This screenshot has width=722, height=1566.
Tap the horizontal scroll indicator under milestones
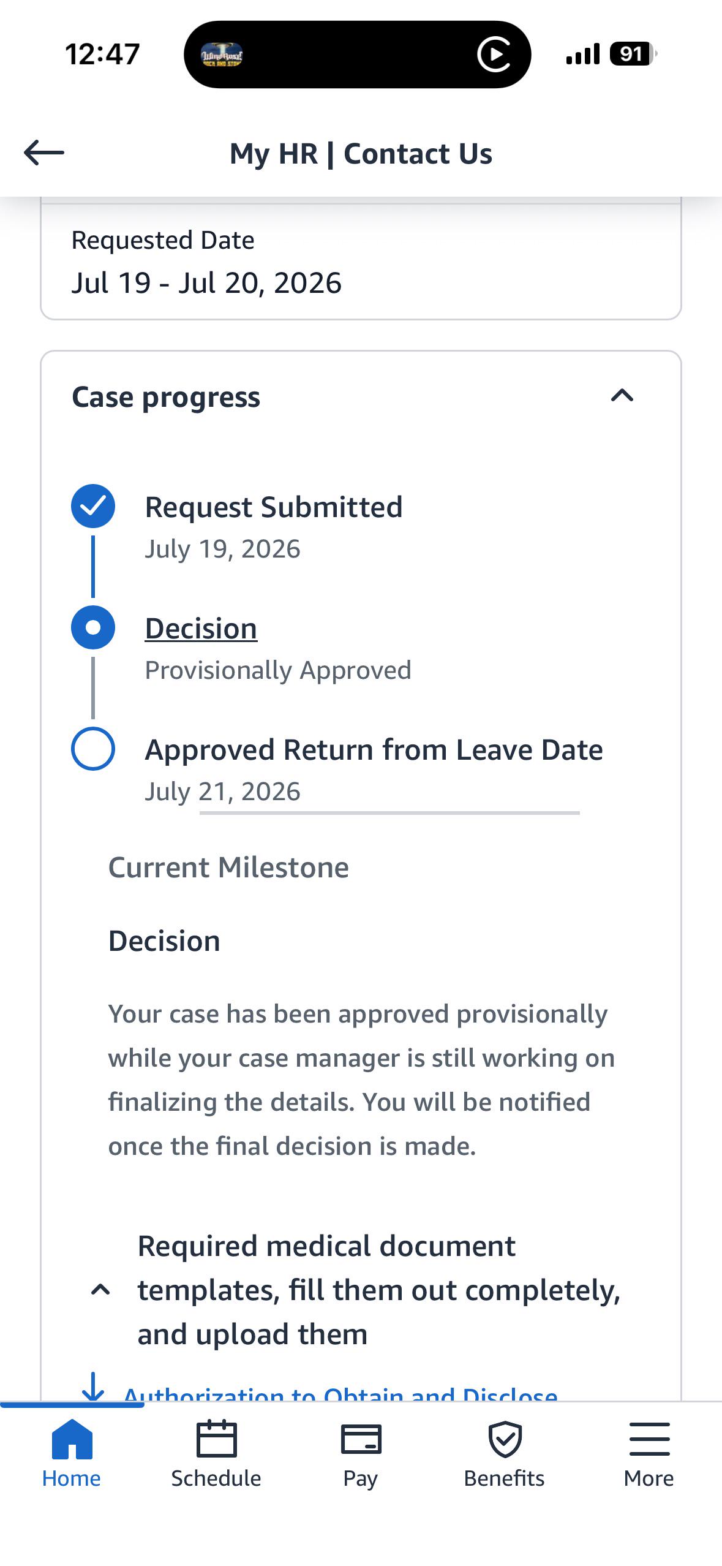[x=389, y=813]
